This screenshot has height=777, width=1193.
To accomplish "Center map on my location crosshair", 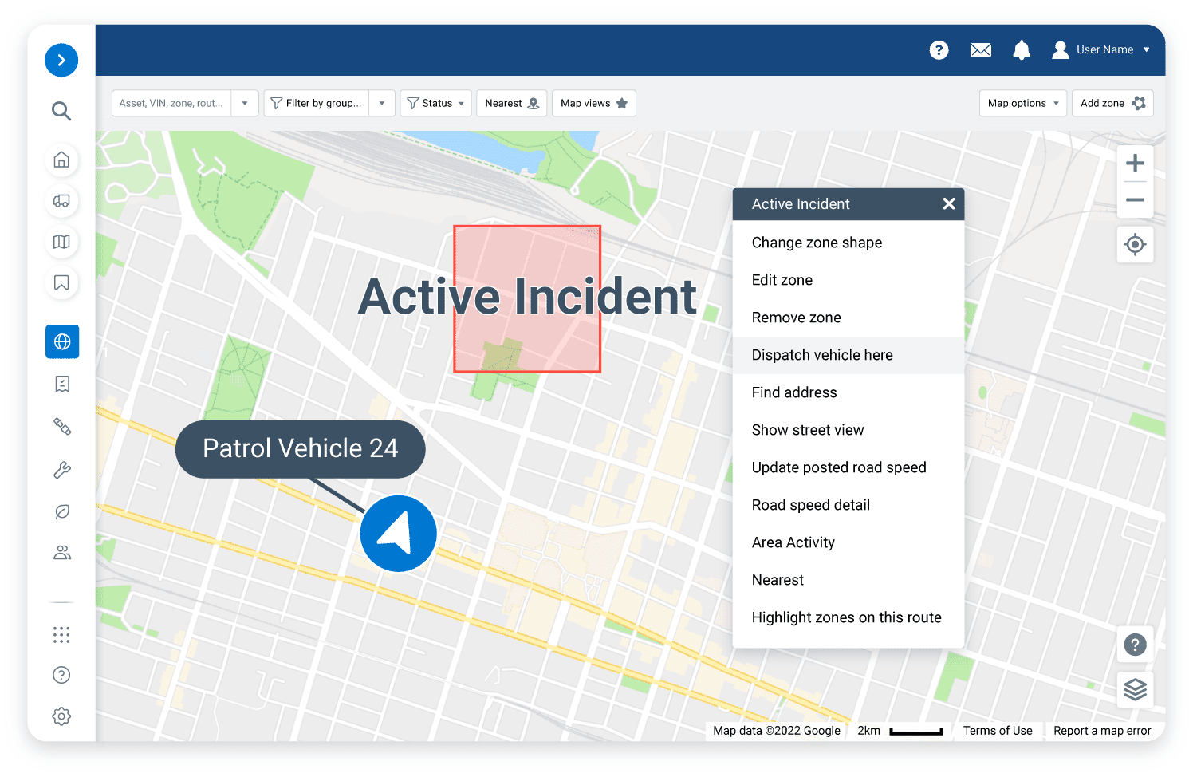I will point(1135,244).
